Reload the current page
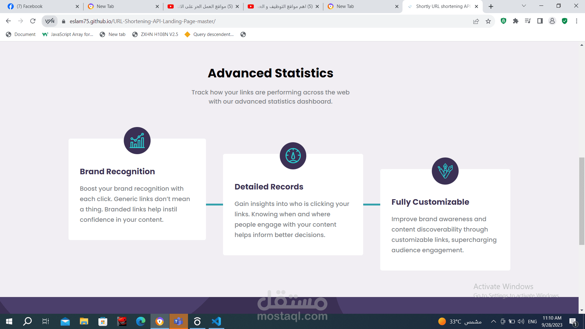This screenshot has width=585, height=329. point(33,21)
